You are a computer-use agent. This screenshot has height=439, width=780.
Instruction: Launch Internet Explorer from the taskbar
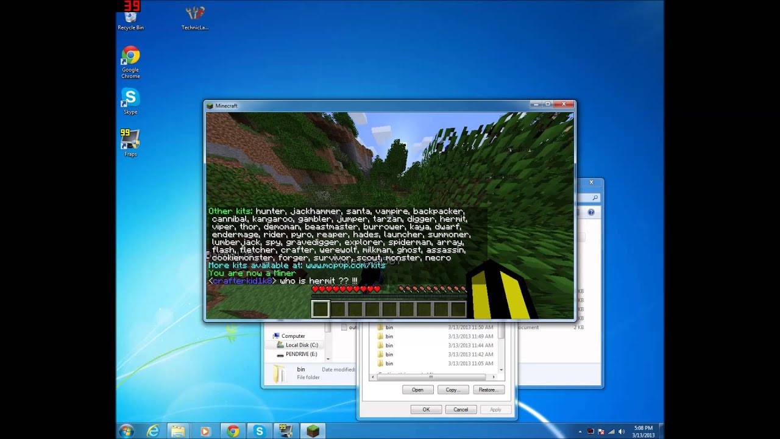(152, 431)
